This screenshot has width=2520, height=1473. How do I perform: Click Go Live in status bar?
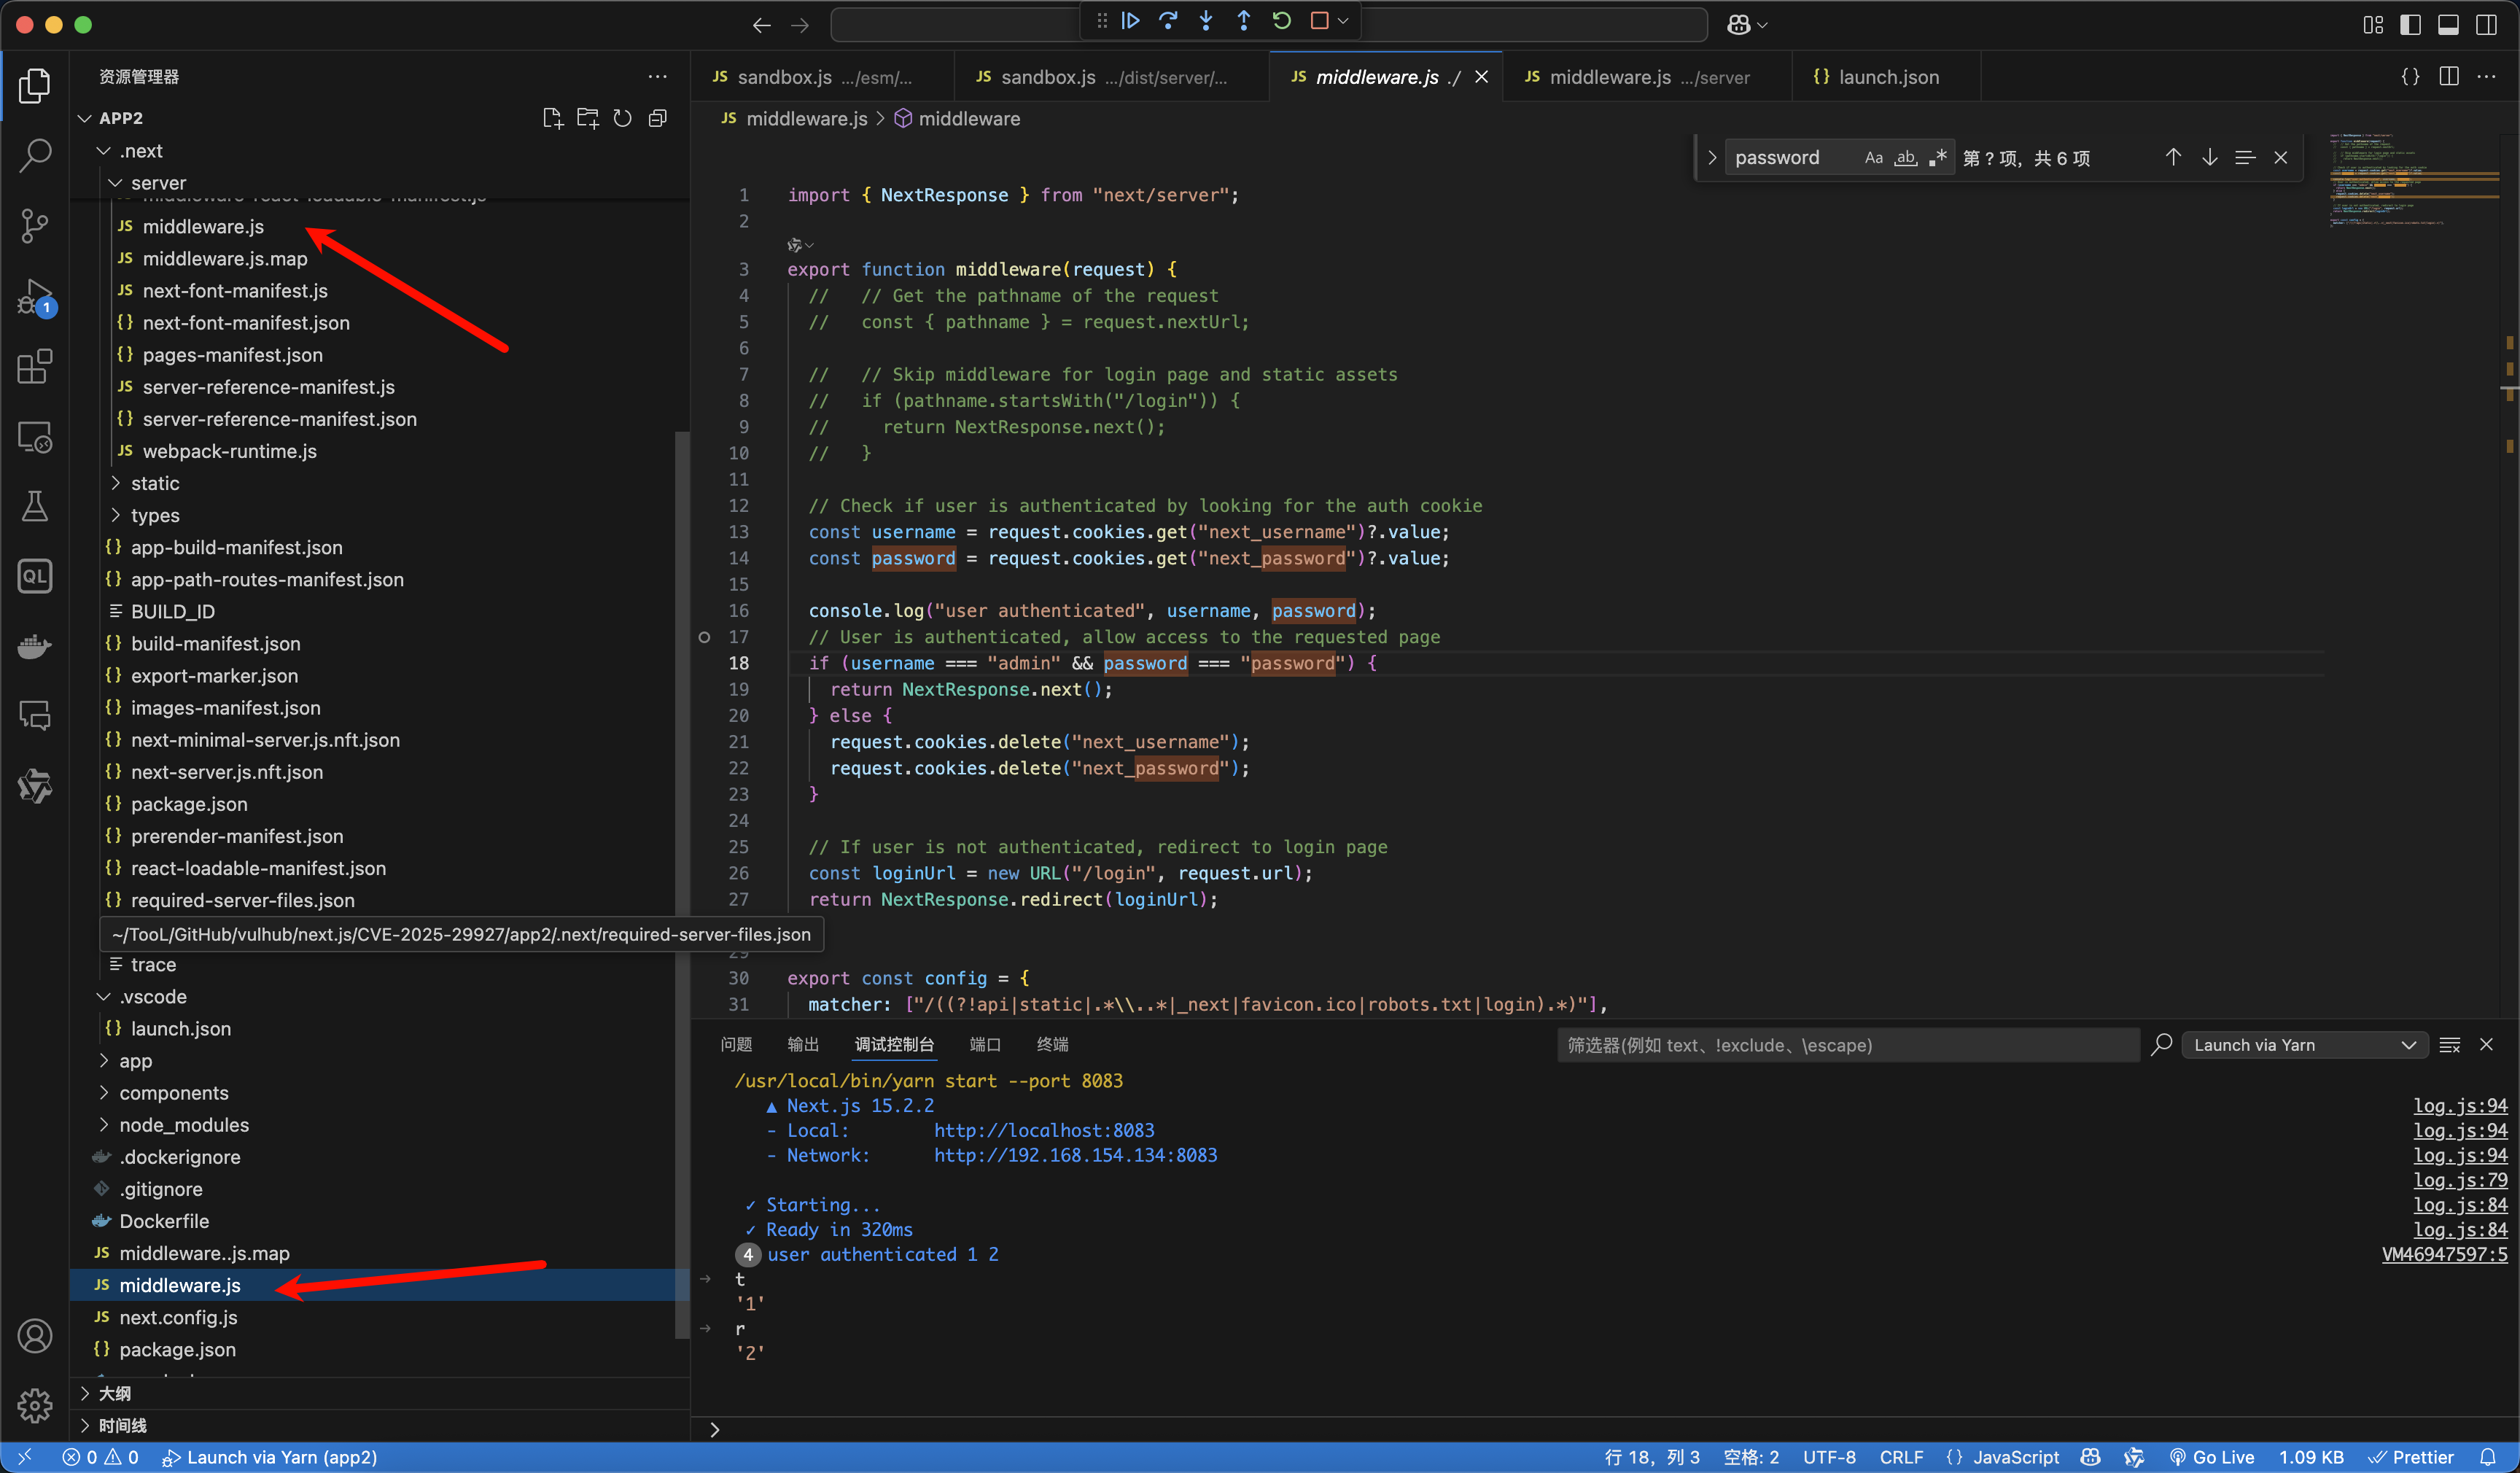[2213, 1457]
